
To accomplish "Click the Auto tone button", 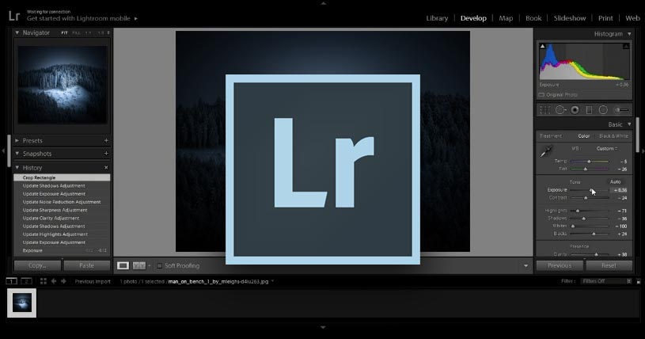I will (x=616, y=181).
